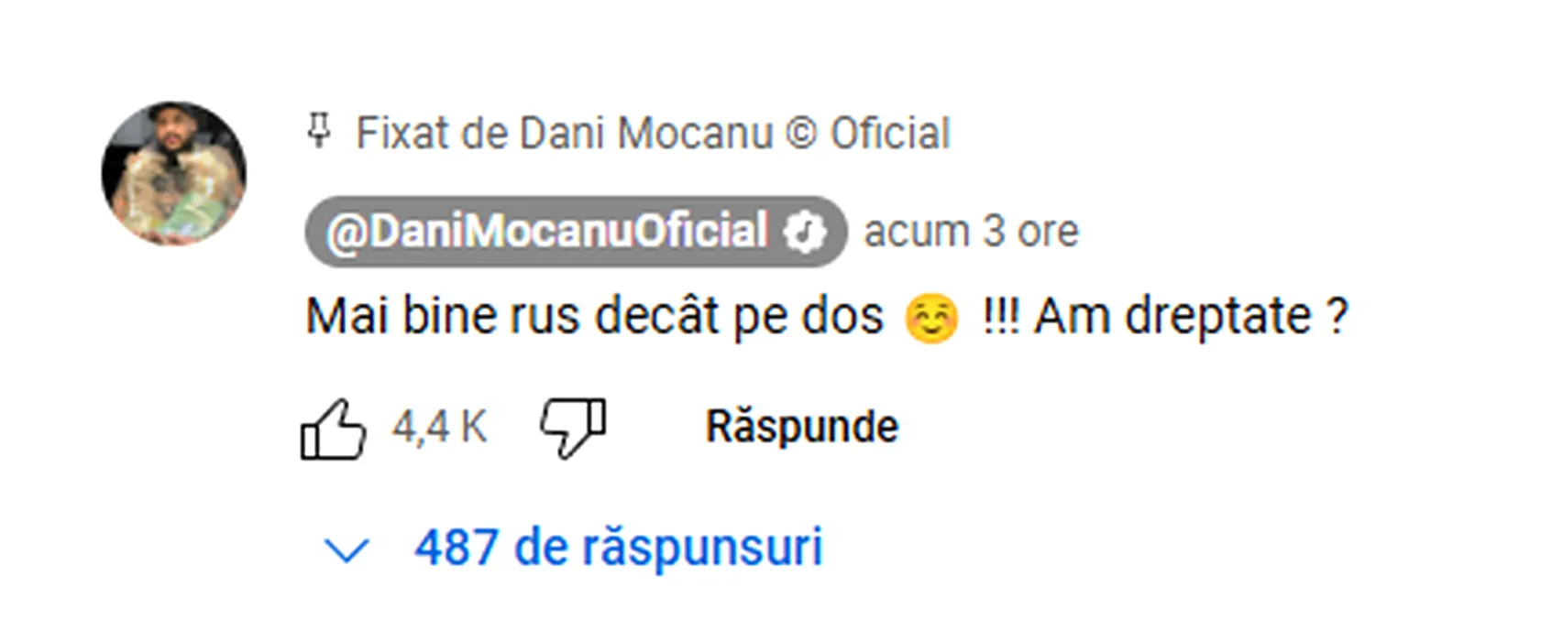This screenshot has height=641, width=1552.
Task: Click the '!!!' exclamation marks in comment
Action: (1000, 316)
